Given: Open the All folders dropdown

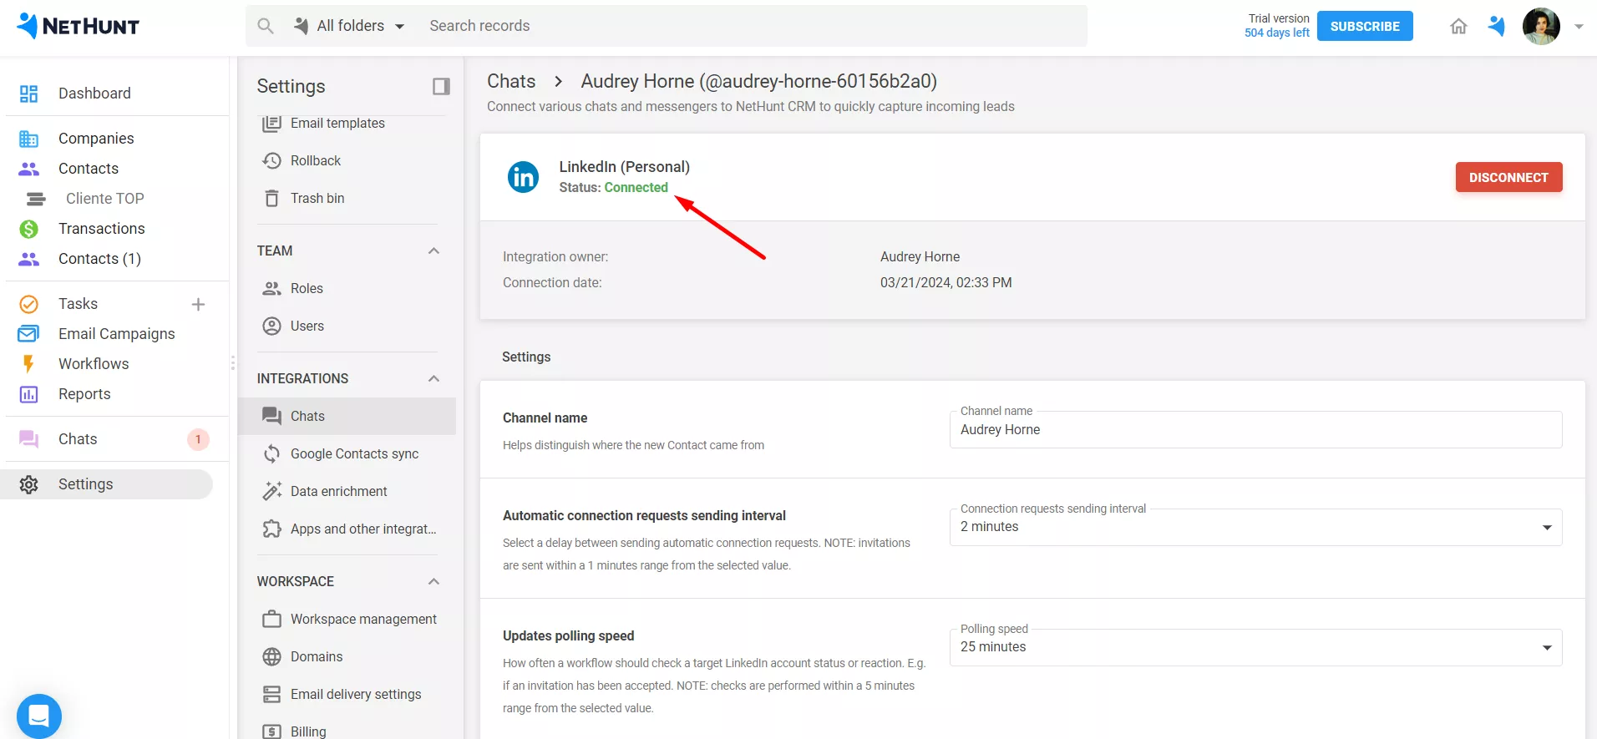Looking at the screenshot, I should point(349,26).
